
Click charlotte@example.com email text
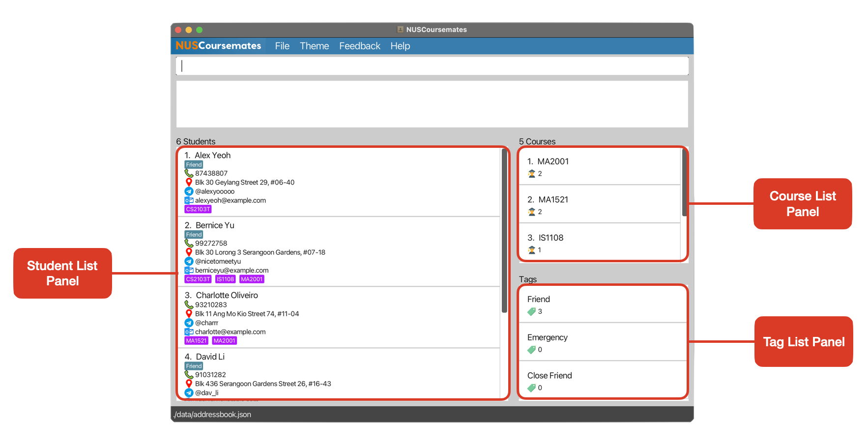[230, 332]
